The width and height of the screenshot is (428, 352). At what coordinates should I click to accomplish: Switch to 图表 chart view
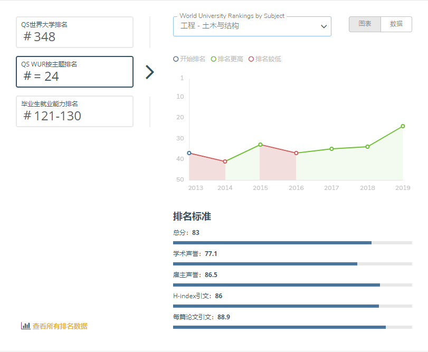click(365, 24)
